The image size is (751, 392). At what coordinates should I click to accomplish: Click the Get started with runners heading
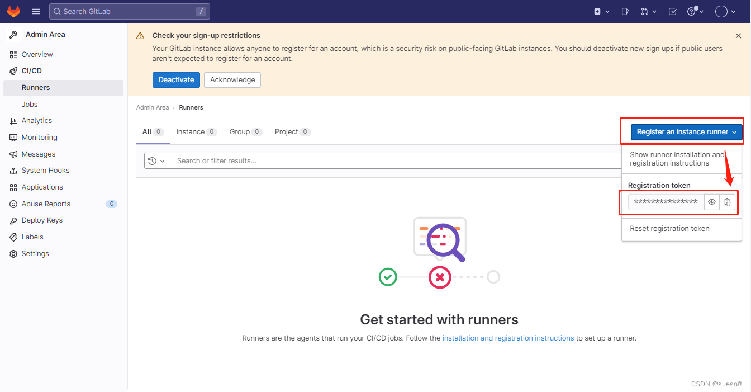(439, 320)
